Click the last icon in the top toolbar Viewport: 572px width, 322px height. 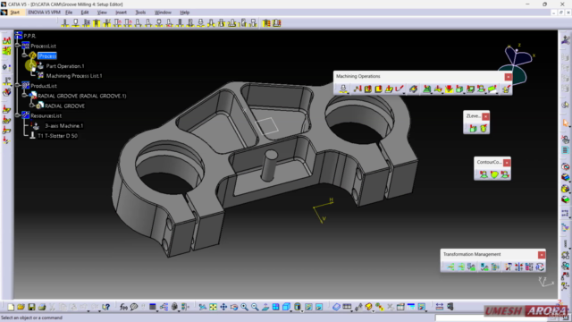(x=277, y=23)
